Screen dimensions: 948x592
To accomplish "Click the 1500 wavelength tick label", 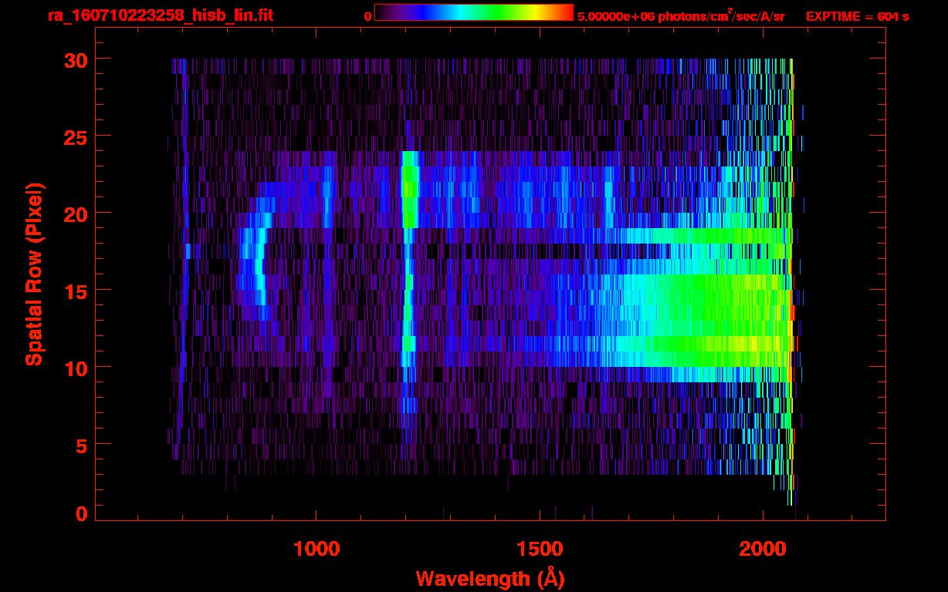I will pos(539,549).
